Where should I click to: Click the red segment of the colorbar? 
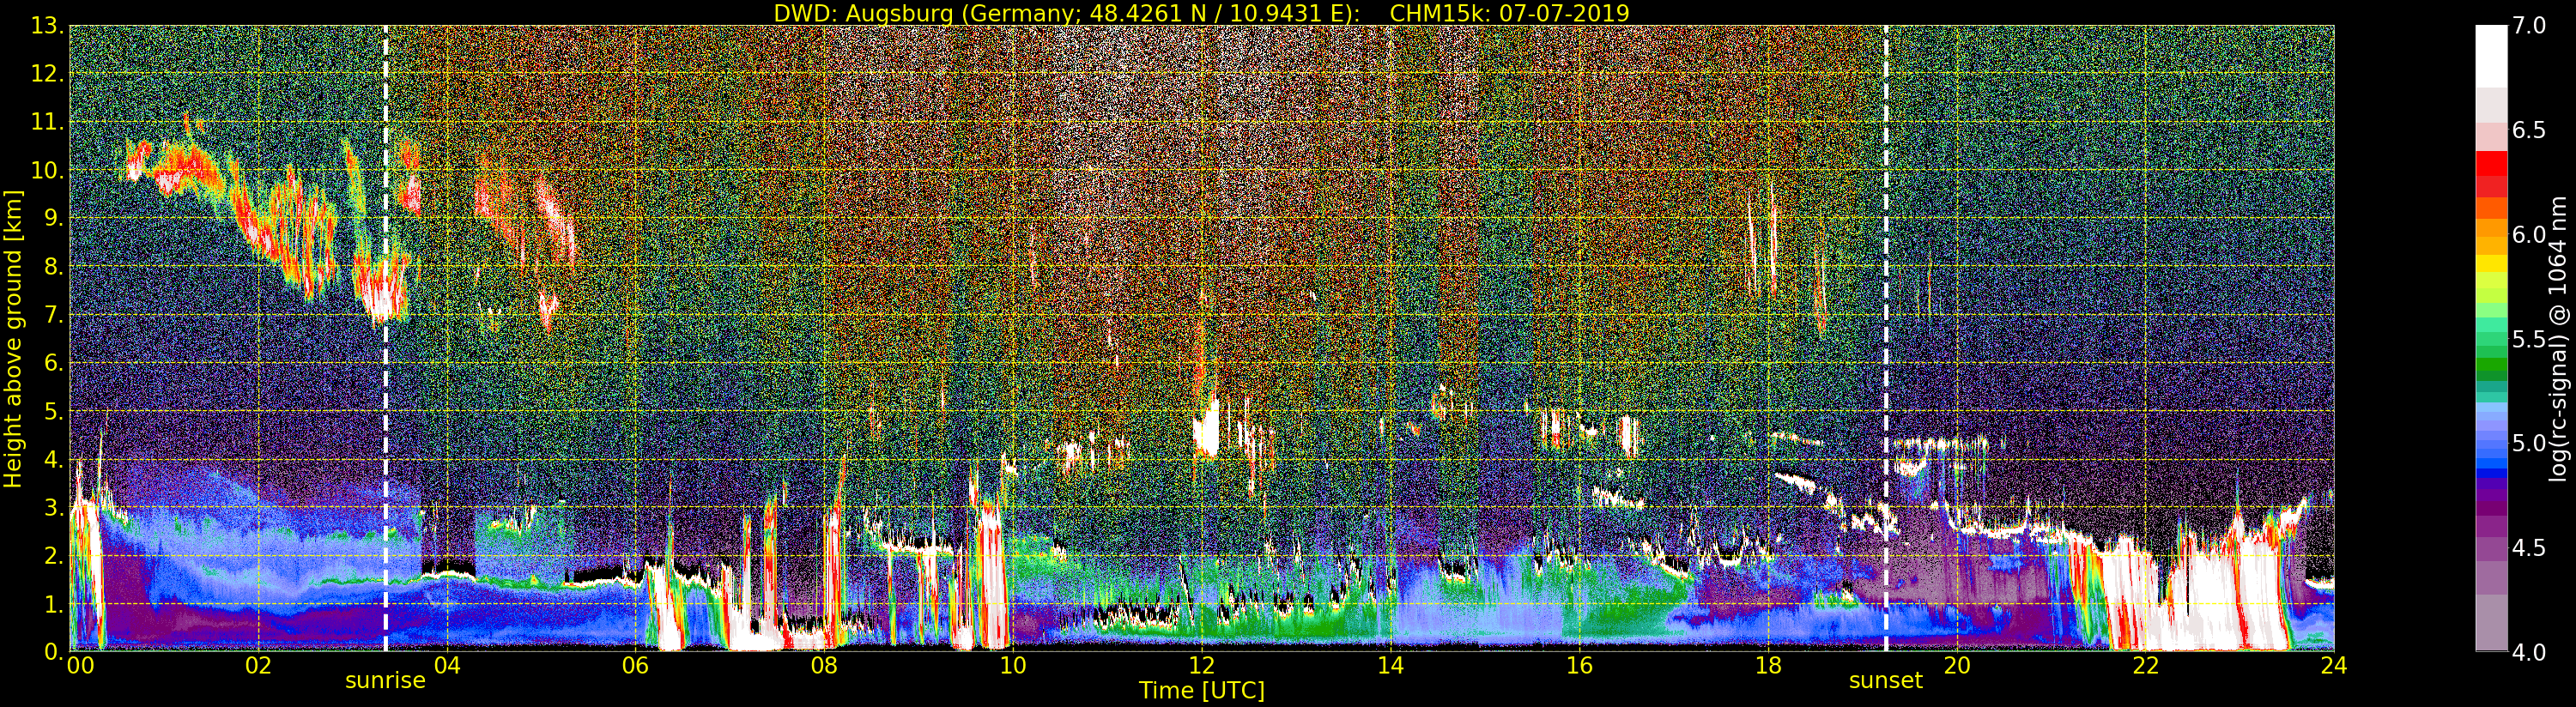(2491, 163)
